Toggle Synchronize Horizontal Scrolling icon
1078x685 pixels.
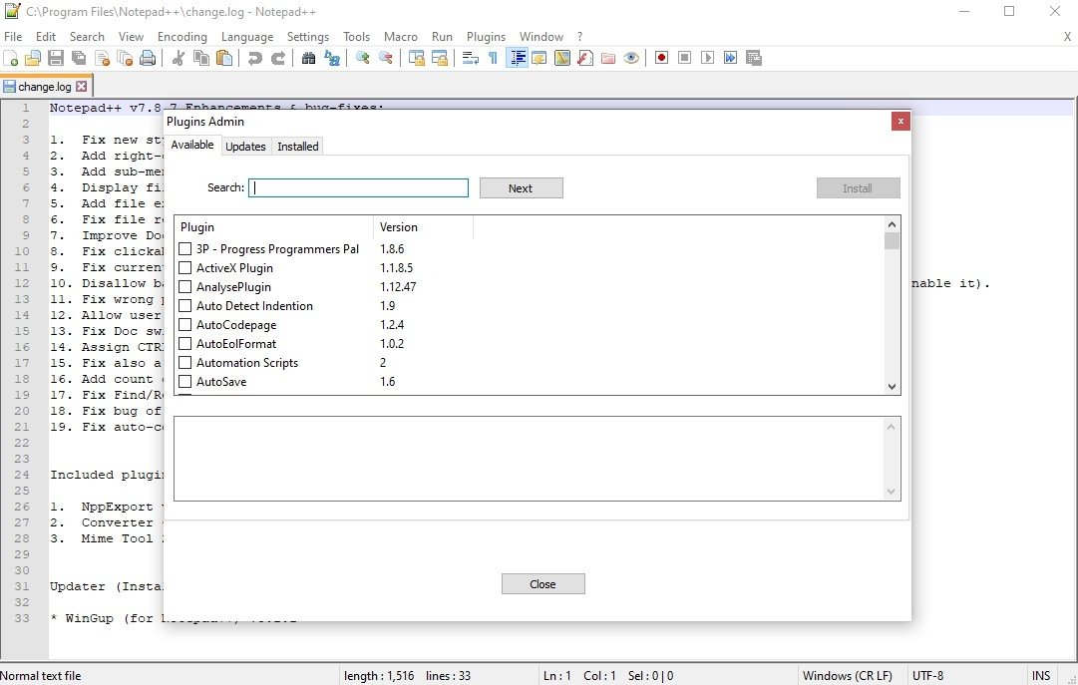[x=440, y=59]
